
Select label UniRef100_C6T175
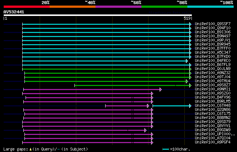point(213,114)
